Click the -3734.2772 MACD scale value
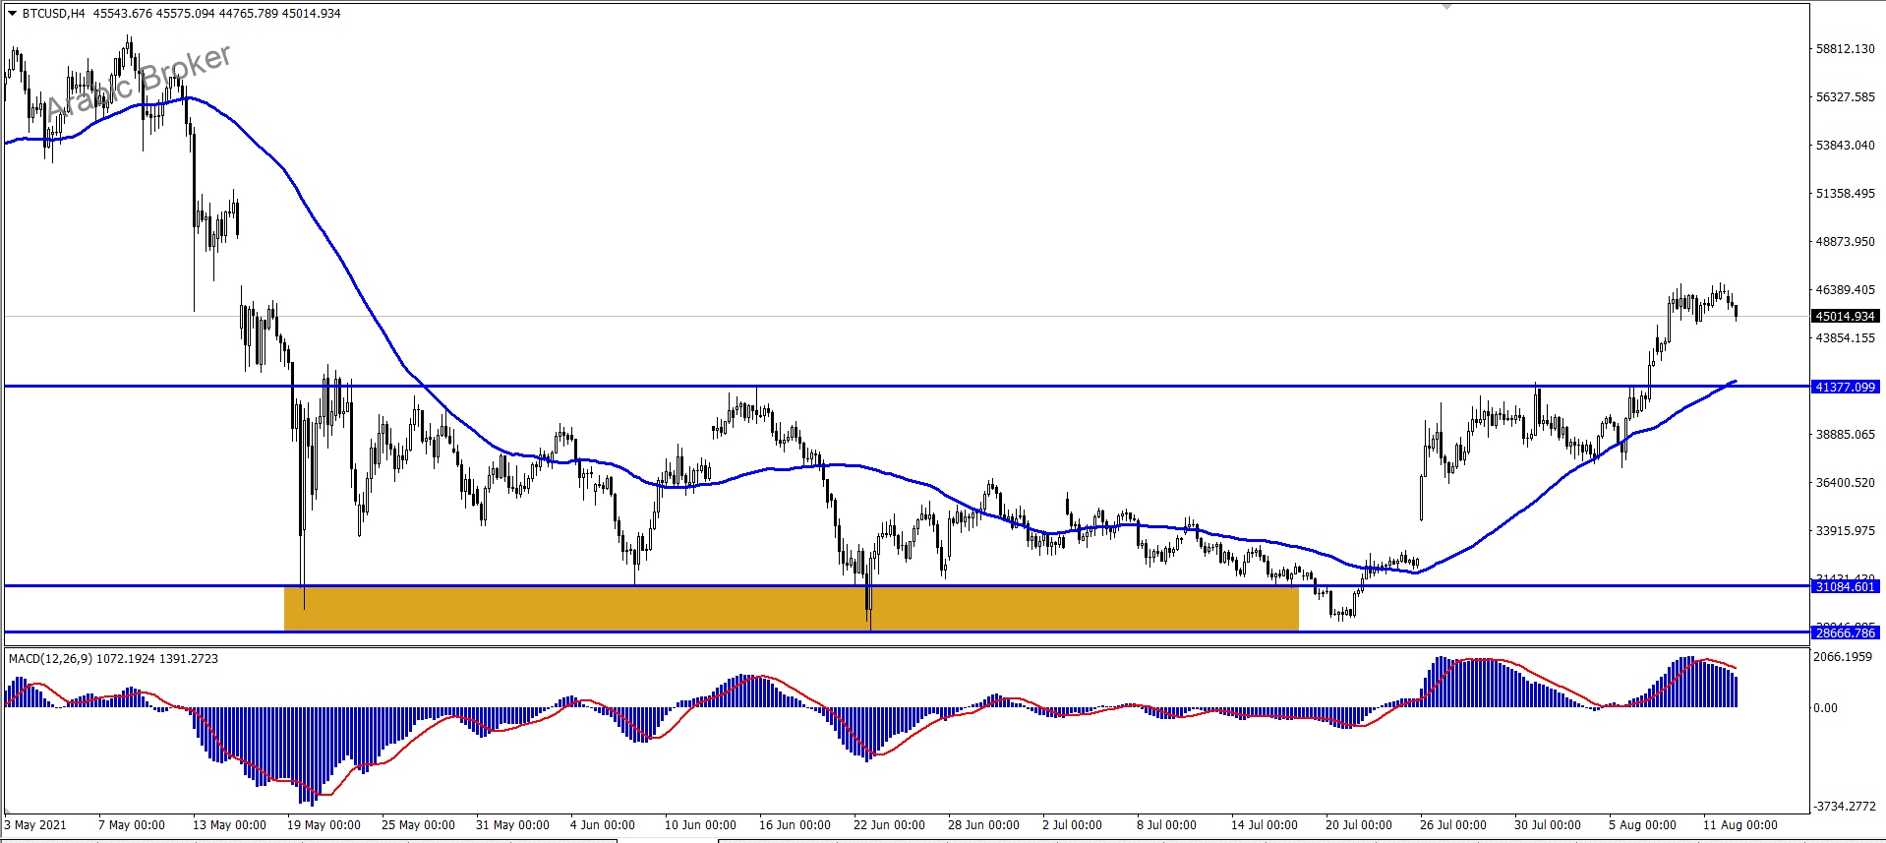The height and width of the screenshot is (843, 1886). [1846, 807]
